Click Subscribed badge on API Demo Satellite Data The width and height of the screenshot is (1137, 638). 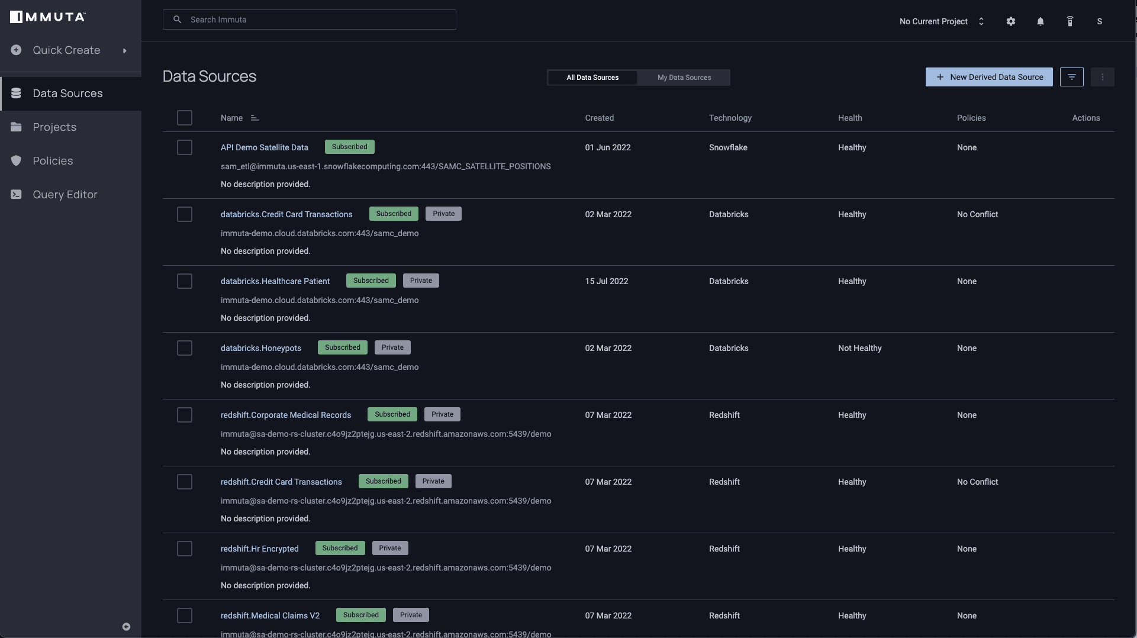coord(349,147)
